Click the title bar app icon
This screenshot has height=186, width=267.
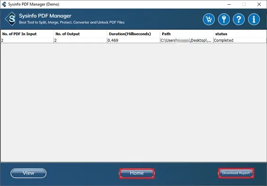click(x=4, y=4)
